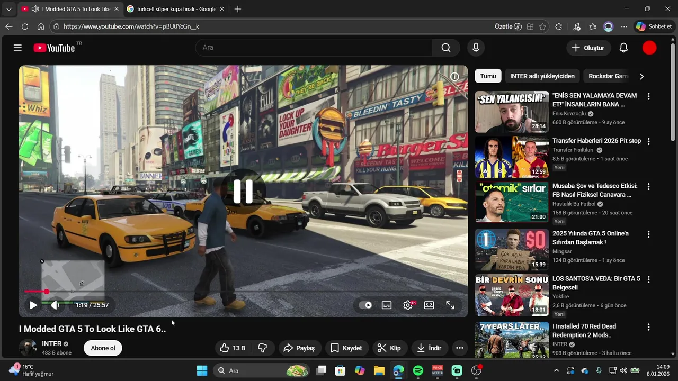Open the Windows Start menu
Viewport: 678px width, 381px height.
[x=202, y=370]
